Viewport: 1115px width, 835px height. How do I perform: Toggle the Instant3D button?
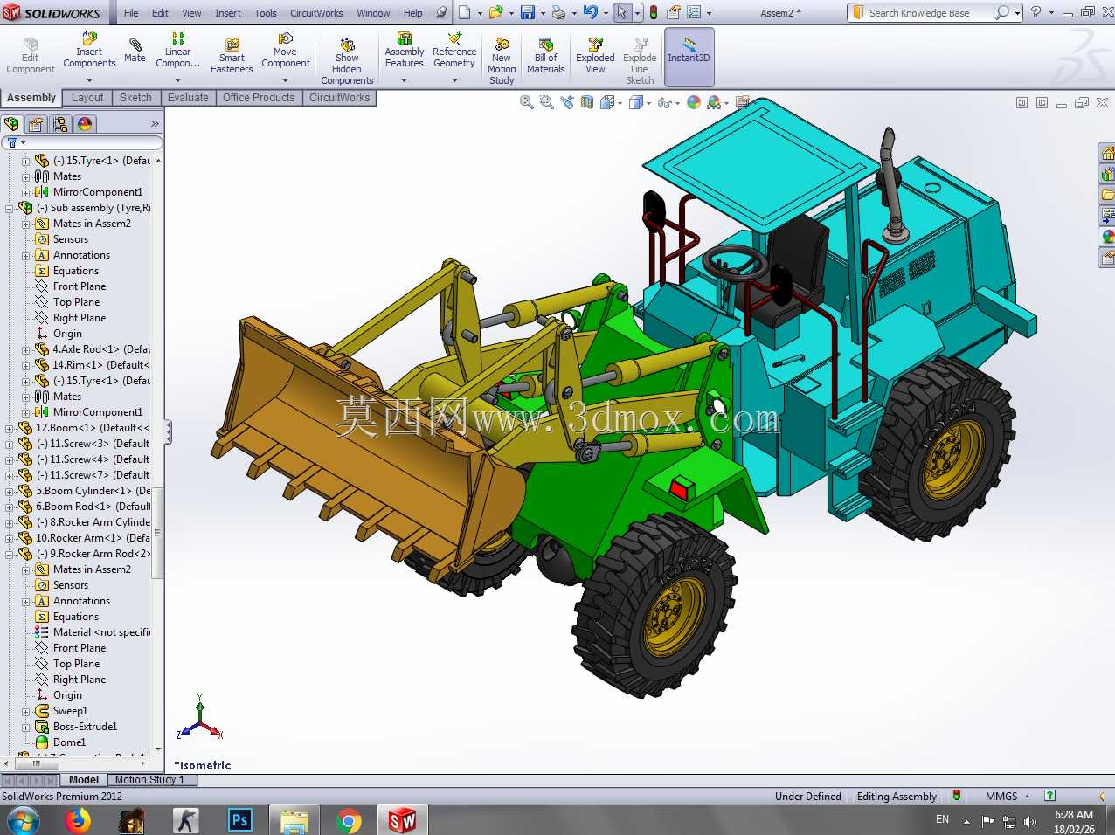pyautogui.click(x=689, y=57)
